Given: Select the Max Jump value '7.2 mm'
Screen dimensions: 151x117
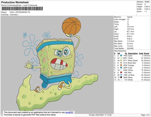Looking at the screenshot, I should pos(130,46).
